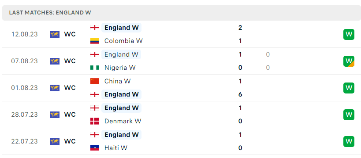Click the W badge with orange corner
Screen dimensions: 361x158
coord(349,61)
